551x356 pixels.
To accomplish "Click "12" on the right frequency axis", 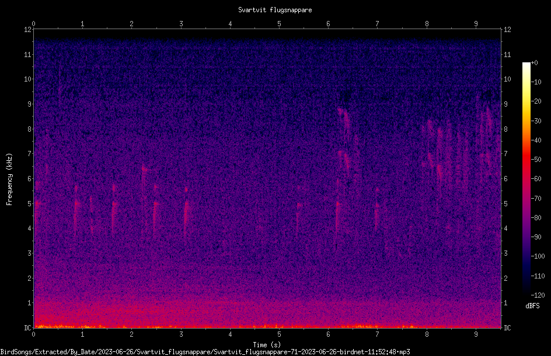I will (507, 30).
